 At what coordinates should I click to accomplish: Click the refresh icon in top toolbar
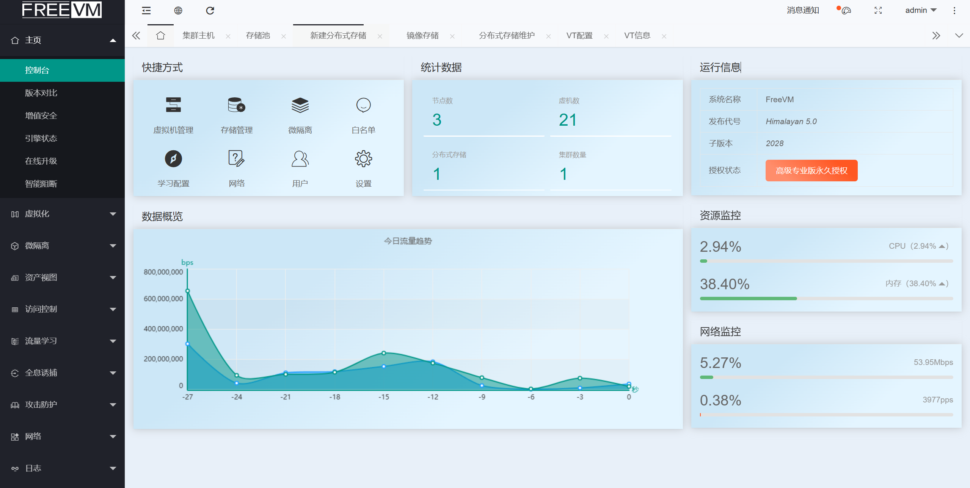coord(210,11)
